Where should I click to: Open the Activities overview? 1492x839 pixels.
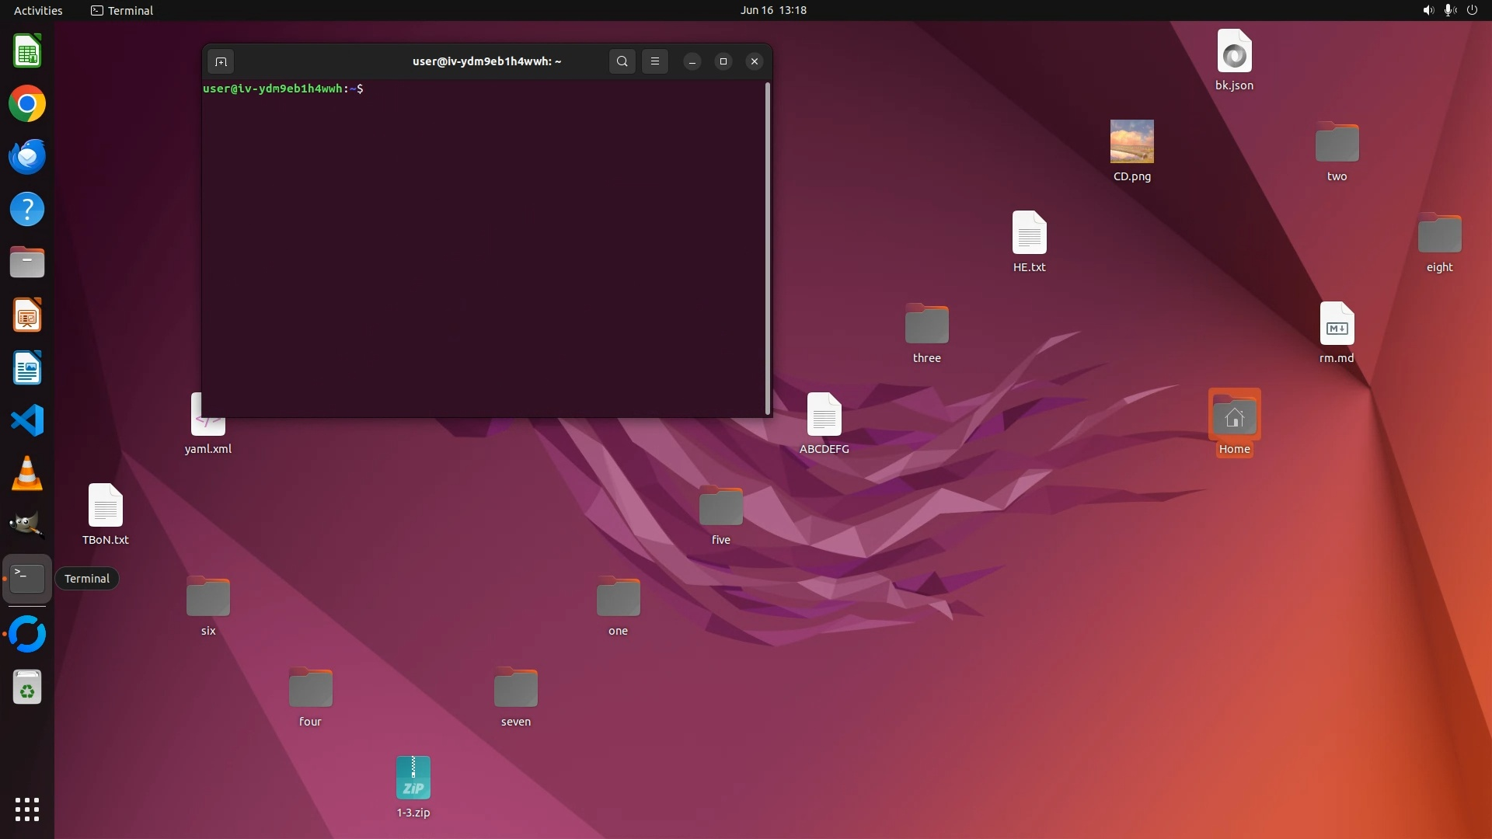point(38,10)
